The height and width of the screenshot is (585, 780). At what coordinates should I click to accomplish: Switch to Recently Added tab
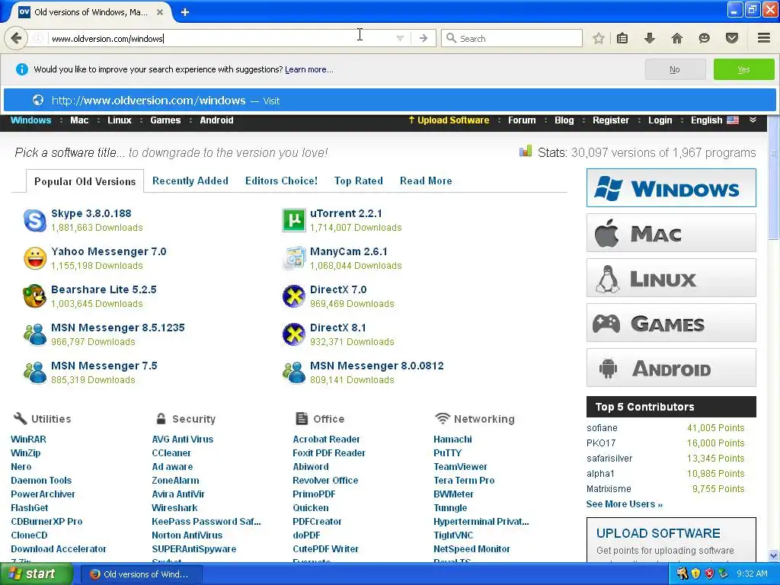(190, 181)
